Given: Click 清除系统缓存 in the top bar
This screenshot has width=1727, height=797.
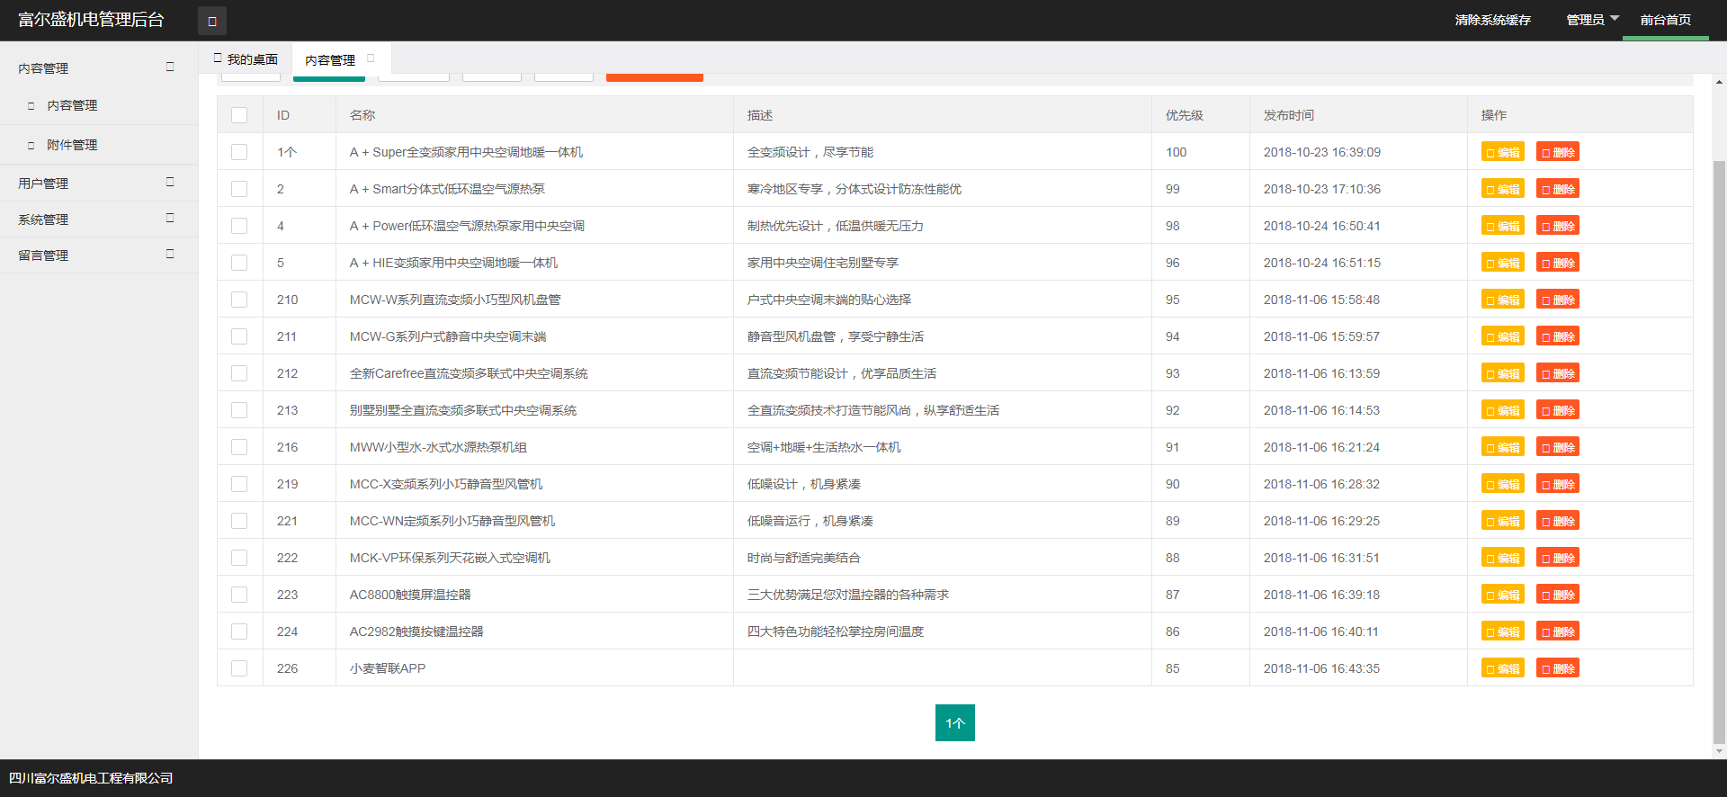Looking at the screenshot, I should click(x=1492, y=20).
